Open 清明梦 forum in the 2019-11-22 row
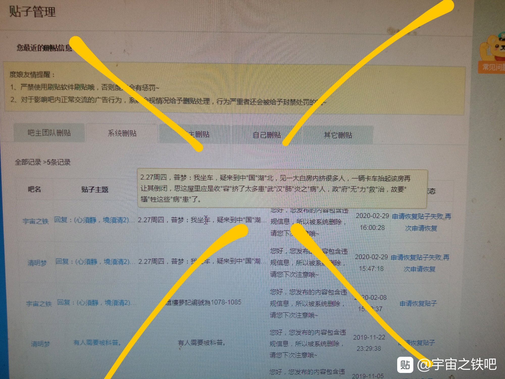The width and height of the screenshot is (505, 379). click(x=40, y=344)
